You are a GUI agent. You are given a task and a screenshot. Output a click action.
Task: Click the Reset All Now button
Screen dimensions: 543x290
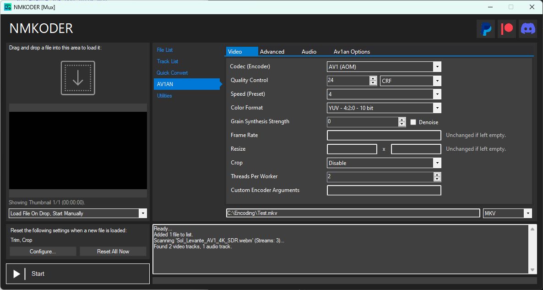click(x=113, y=252)
